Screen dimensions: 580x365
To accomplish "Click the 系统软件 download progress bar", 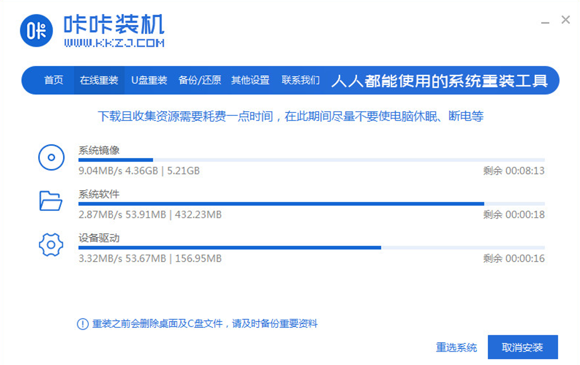I will tap(311, 204).
